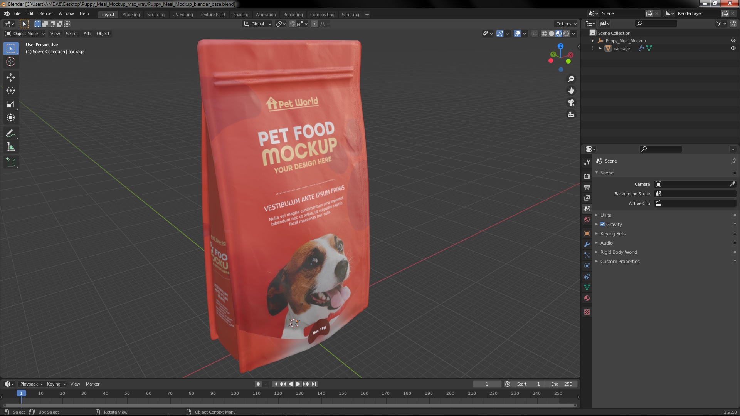Toggle snapping magnet icon
Screen dimensions: 740x416
tap(293, 24)
